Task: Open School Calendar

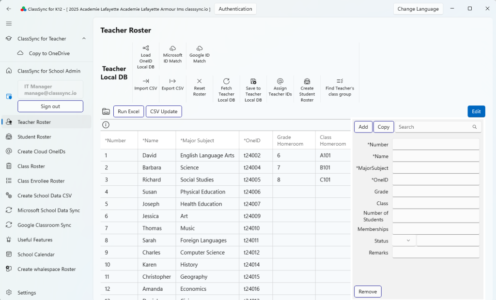Action: pos(46,255)
